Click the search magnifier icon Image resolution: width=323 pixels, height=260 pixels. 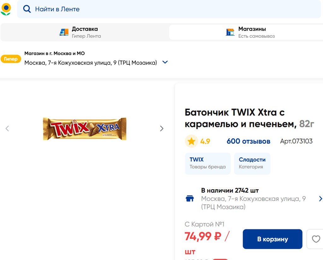(x=27, y=9)
